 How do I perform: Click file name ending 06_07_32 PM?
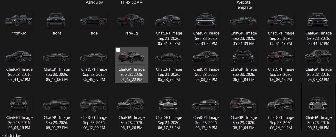point(318,75)
